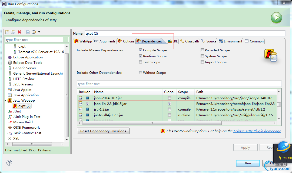This screenshot has height=173, width=292.
Task: Click the green Run arrow icon in header
Action: tap(276, 18)
